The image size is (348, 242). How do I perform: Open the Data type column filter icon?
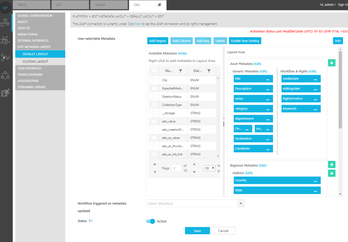pos(209,71)
